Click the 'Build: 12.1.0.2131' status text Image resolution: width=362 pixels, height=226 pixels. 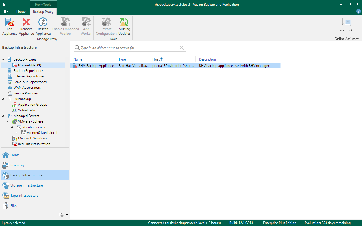pyautogui.click(x=242, y=223)
